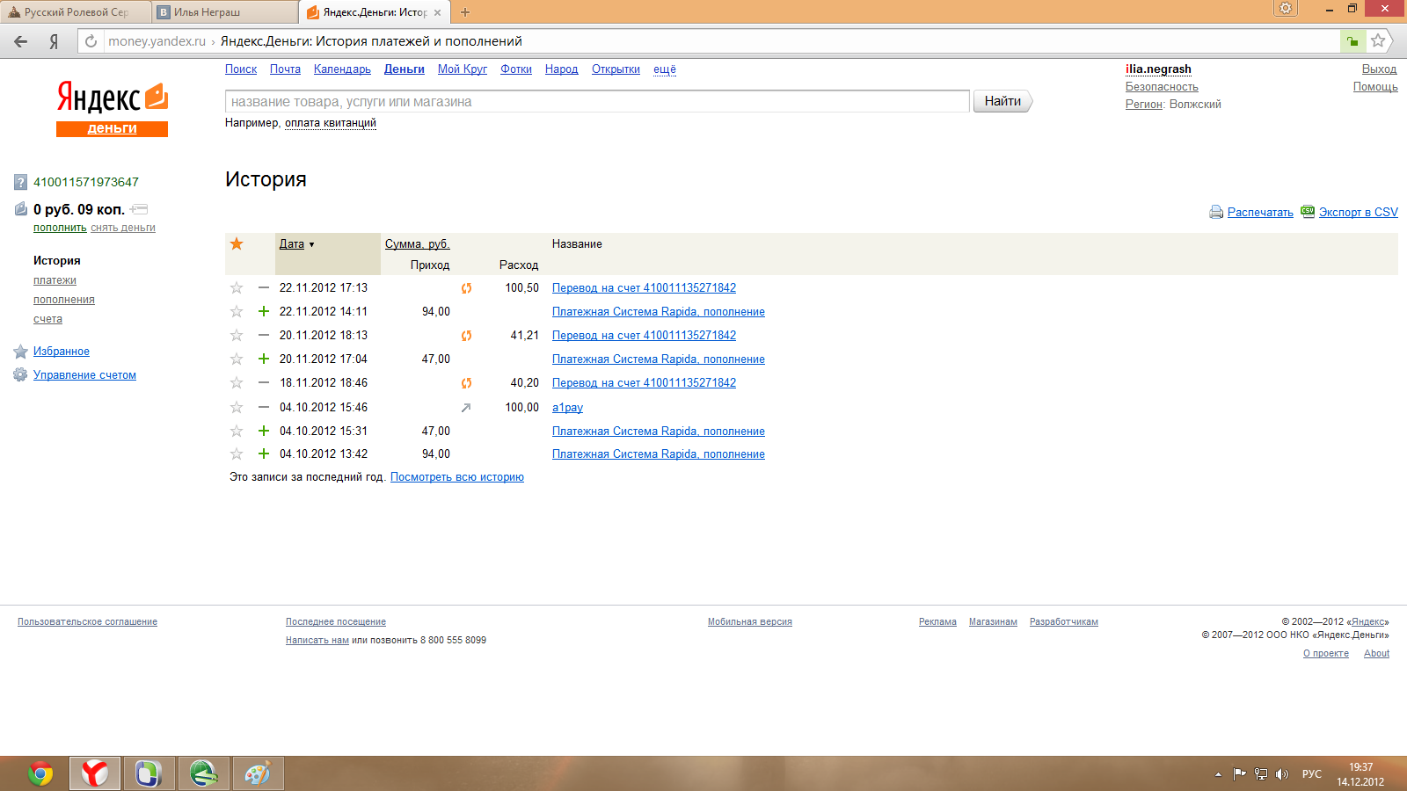The image size is (1407, 791).
Task: Toggle favorite star for 04.10.2012 13:42 row
Action: tap(237, 454)
